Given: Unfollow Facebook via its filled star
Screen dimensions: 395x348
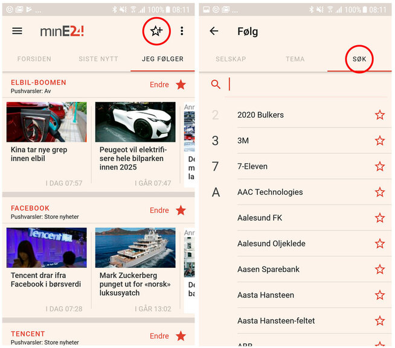Looking at the screenshot, I should [181, 210].
